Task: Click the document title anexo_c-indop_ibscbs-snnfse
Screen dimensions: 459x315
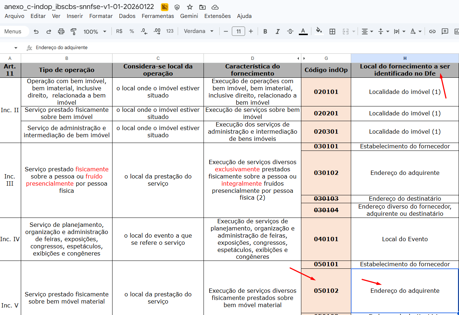Action: click(79, 7)
